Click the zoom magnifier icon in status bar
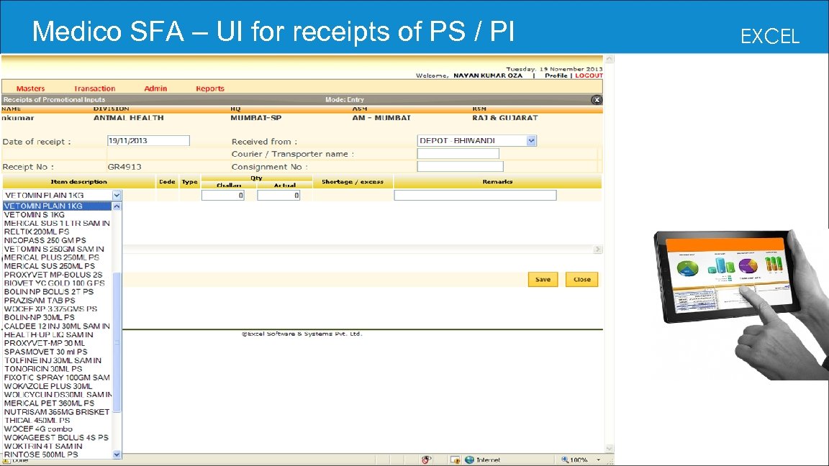The width and height of the screenshot is (829, 466). (x=566, y=459)
